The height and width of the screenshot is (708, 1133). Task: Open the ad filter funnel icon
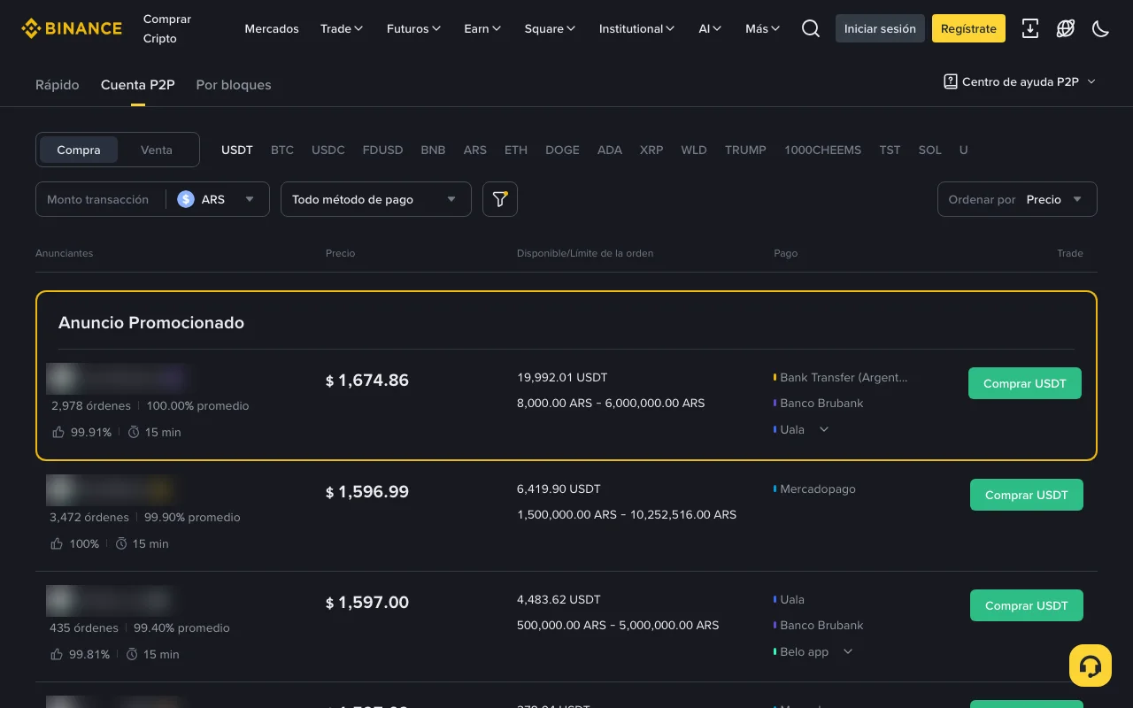500,199
